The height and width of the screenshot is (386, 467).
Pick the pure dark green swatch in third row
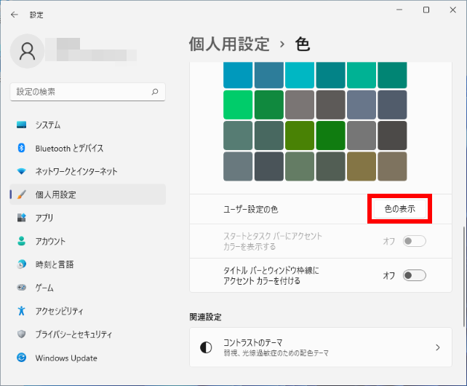pos(330,135)
